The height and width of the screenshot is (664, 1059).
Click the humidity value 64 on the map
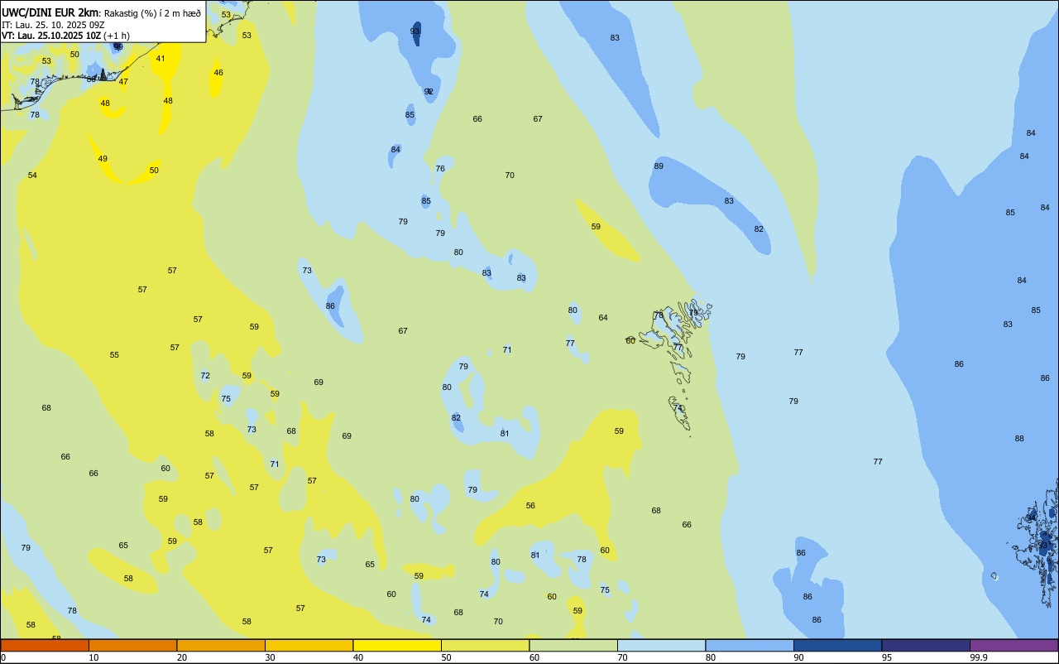pyautogui.click(x=603, y=318)
